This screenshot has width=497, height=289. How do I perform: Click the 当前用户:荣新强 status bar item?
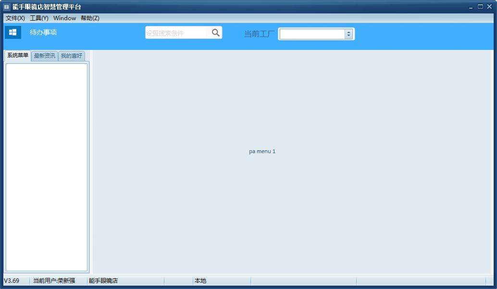coord(54,281)
